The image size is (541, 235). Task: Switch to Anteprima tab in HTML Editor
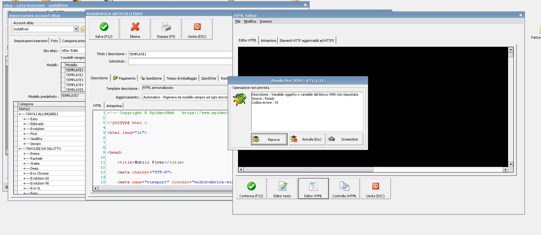click(x=268, y=41)
